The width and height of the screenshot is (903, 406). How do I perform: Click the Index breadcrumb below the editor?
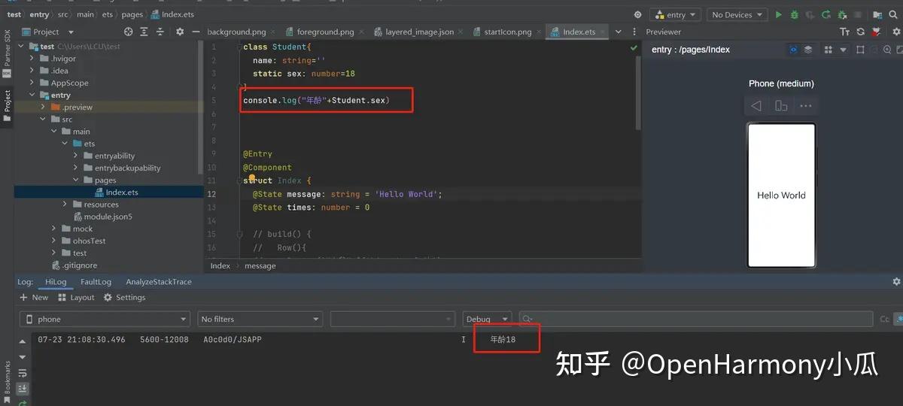220,265
